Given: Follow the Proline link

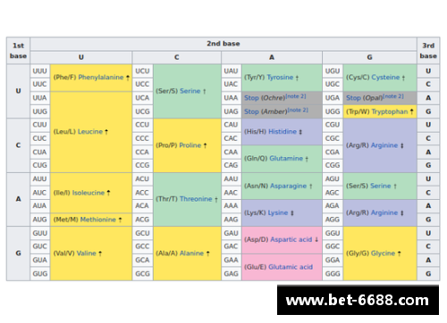Looking at the screenshot, I should point(190,145).
